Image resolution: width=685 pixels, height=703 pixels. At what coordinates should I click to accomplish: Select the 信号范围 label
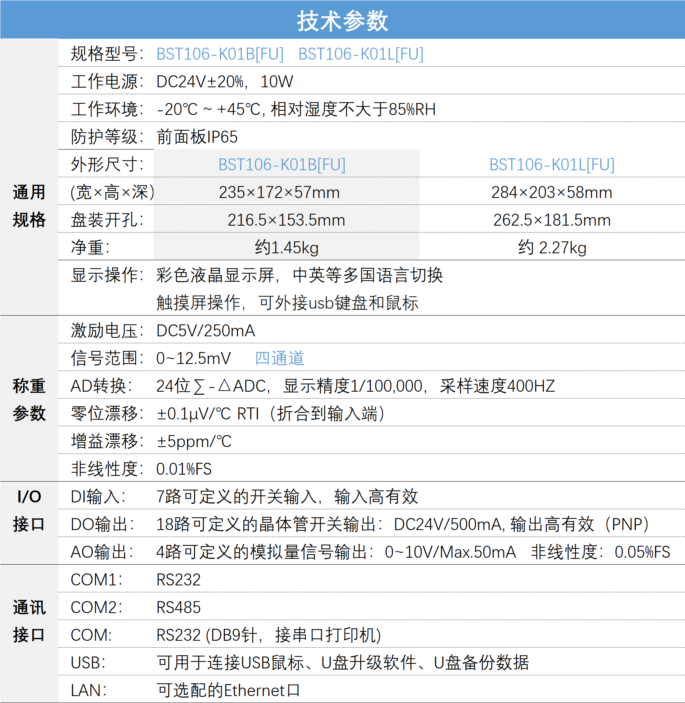click(107, 358)
